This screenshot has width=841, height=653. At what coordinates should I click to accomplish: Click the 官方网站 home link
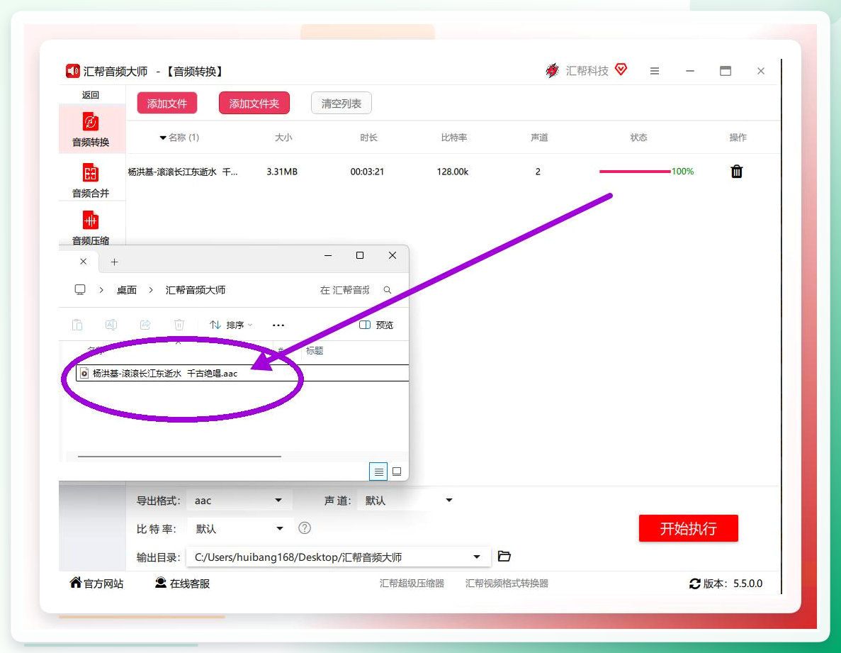click(x=96, y=584)
